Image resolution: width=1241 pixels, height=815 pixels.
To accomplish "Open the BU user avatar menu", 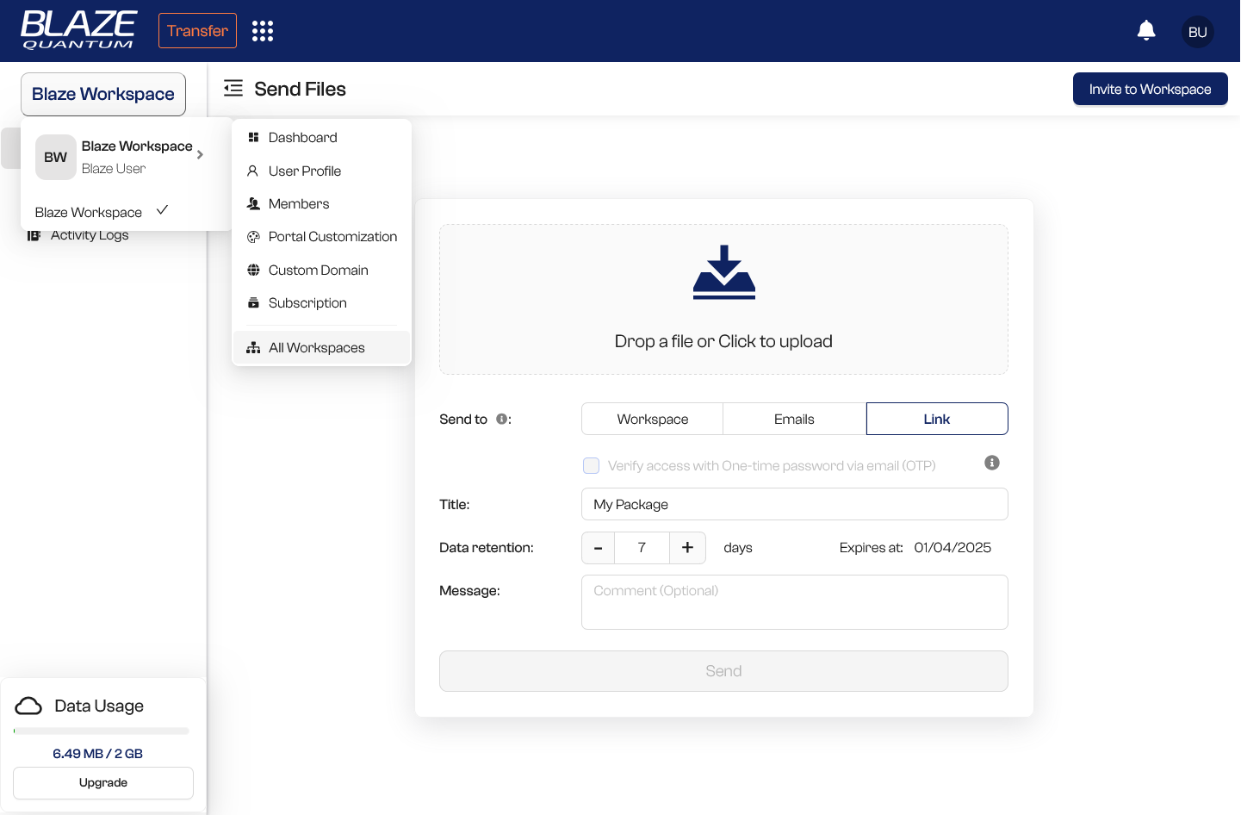I will click(x=1198, y=32).
